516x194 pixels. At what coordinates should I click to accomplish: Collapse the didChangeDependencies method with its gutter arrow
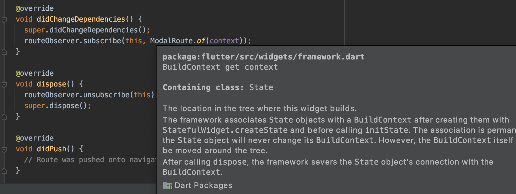(x=4, y=19)
